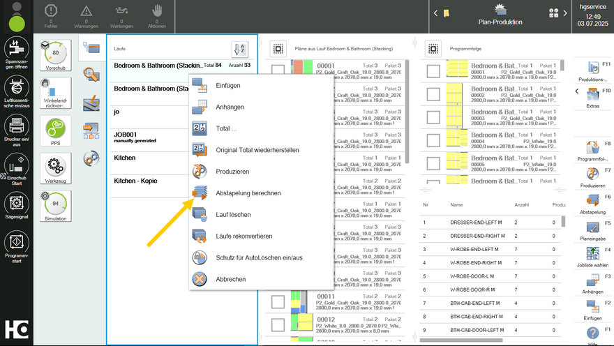Choose Anhängen in the context menu
This screenshot has width=614, height=346.
tap(261, 107)
